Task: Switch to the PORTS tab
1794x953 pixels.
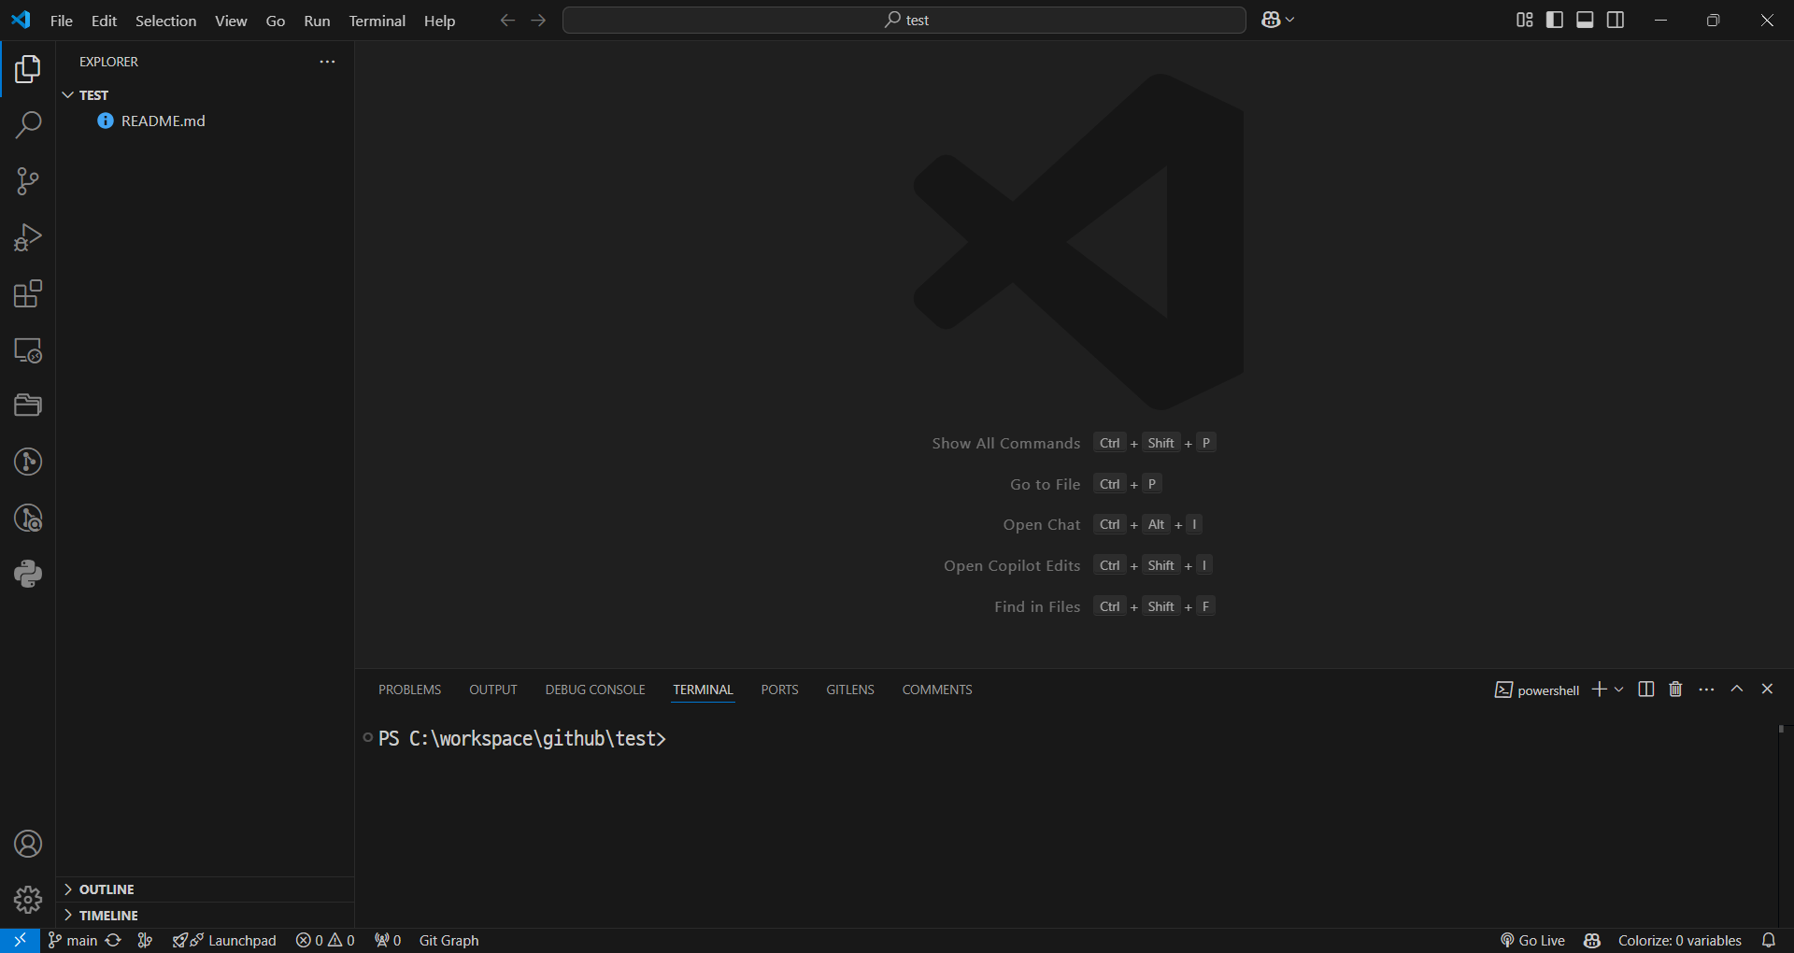Action: coord(779,690)
